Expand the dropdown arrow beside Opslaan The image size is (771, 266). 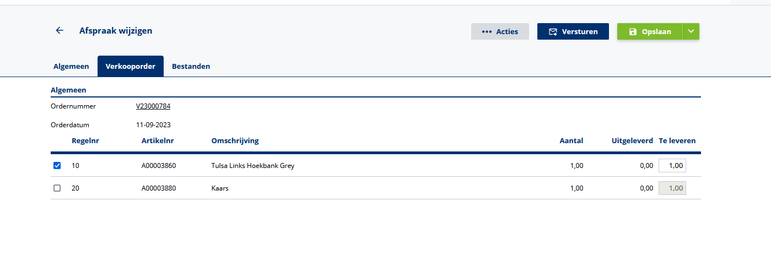pyautogui.click(x=691, y=31)
